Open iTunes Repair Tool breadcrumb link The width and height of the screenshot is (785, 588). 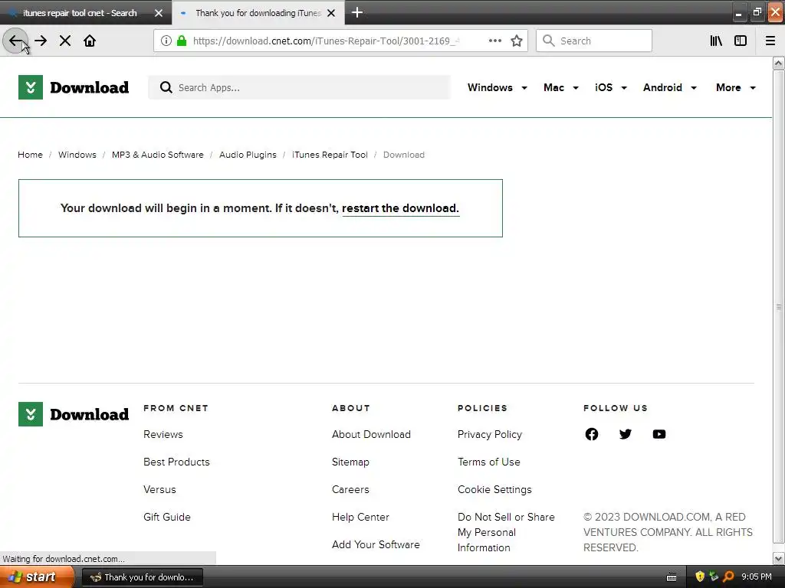pos(330,155)
